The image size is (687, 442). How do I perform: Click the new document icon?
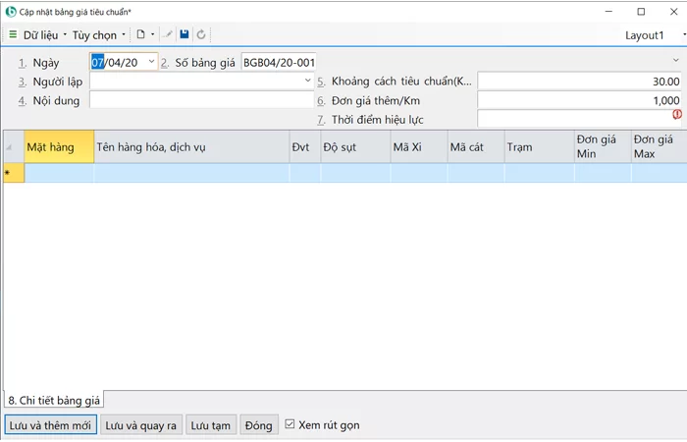point(141,34)
